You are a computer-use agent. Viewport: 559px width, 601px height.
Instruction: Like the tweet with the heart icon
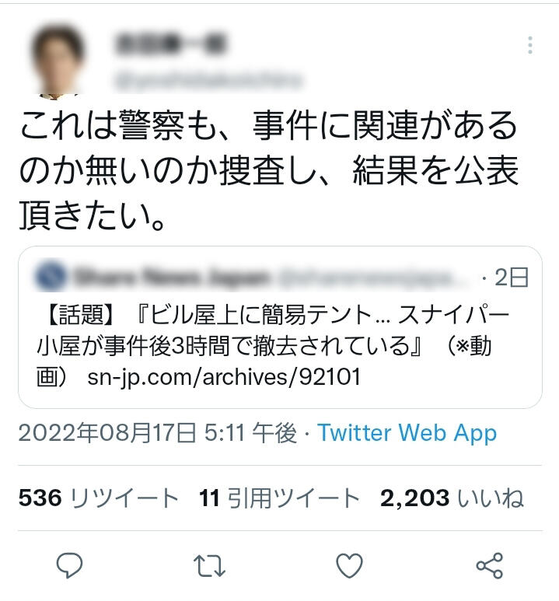(349, 565)
